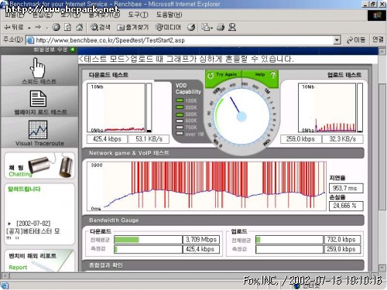Open the Mail toolbar dropdown arrow
This screenshot has width=387, height=290.
click(211, 28)
